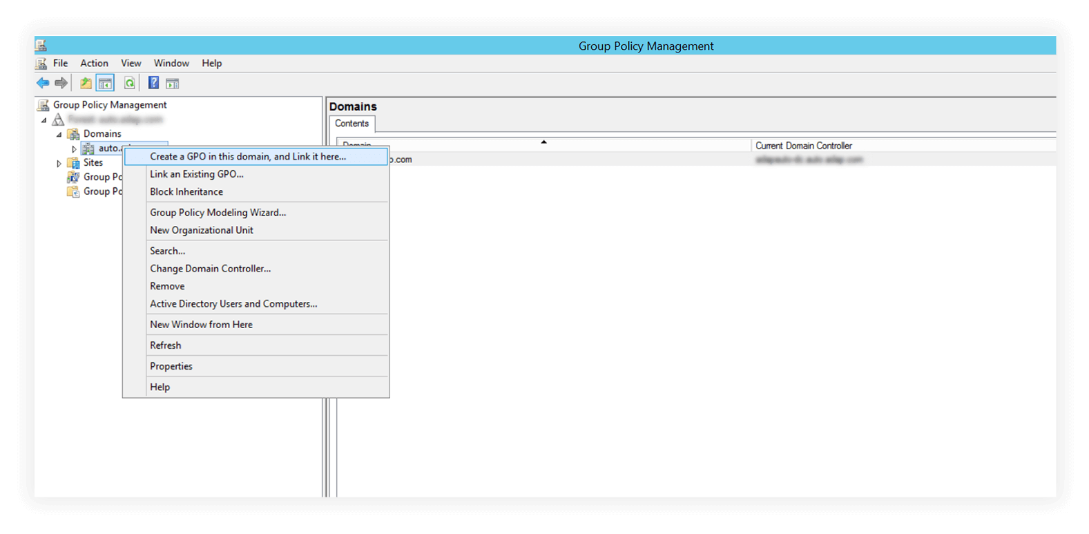This screenshot has width=1089, height=534.
Task: Click the Sites folder icon in the tree
Action: [x=73, y=163]
